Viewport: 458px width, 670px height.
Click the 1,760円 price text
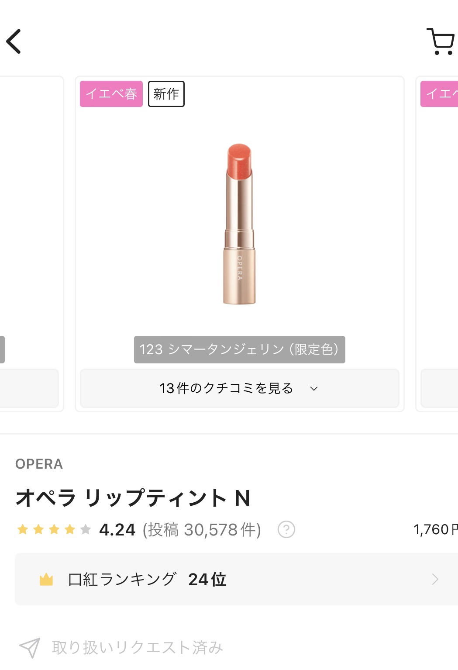(x=435, y=530)
